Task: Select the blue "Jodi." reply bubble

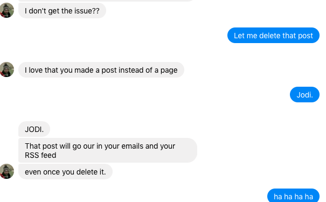Action: tap(304, 95)
